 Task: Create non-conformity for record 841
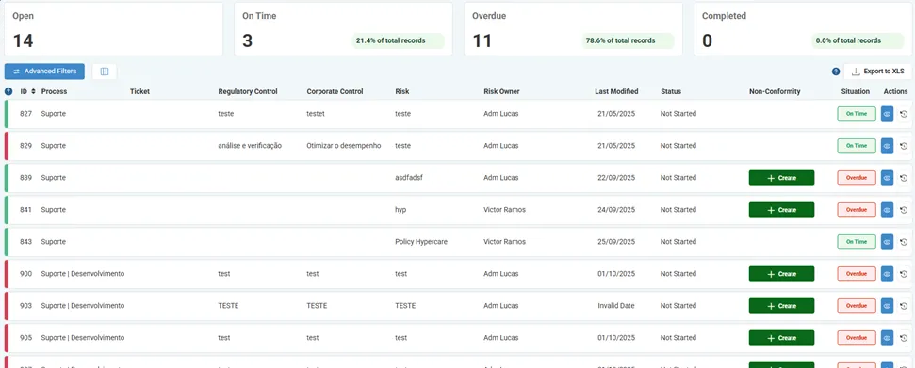[781, 210]
